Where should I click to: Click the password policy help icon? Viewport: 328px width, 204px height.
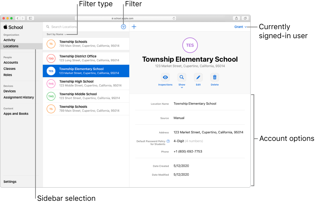(168, 141)
